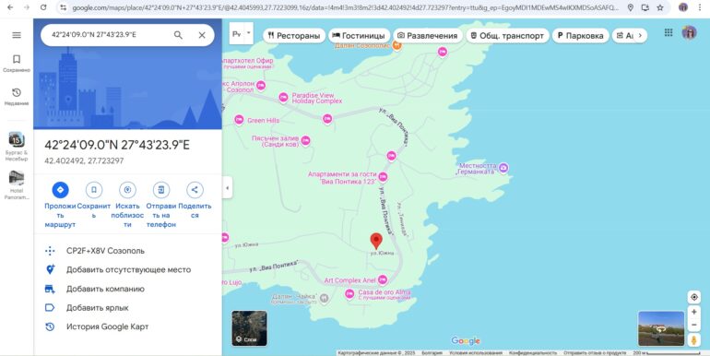Click the Аполон Созопол hotel marker
Viewport: 710px width, 356px height.
click(x=261, y=85)
